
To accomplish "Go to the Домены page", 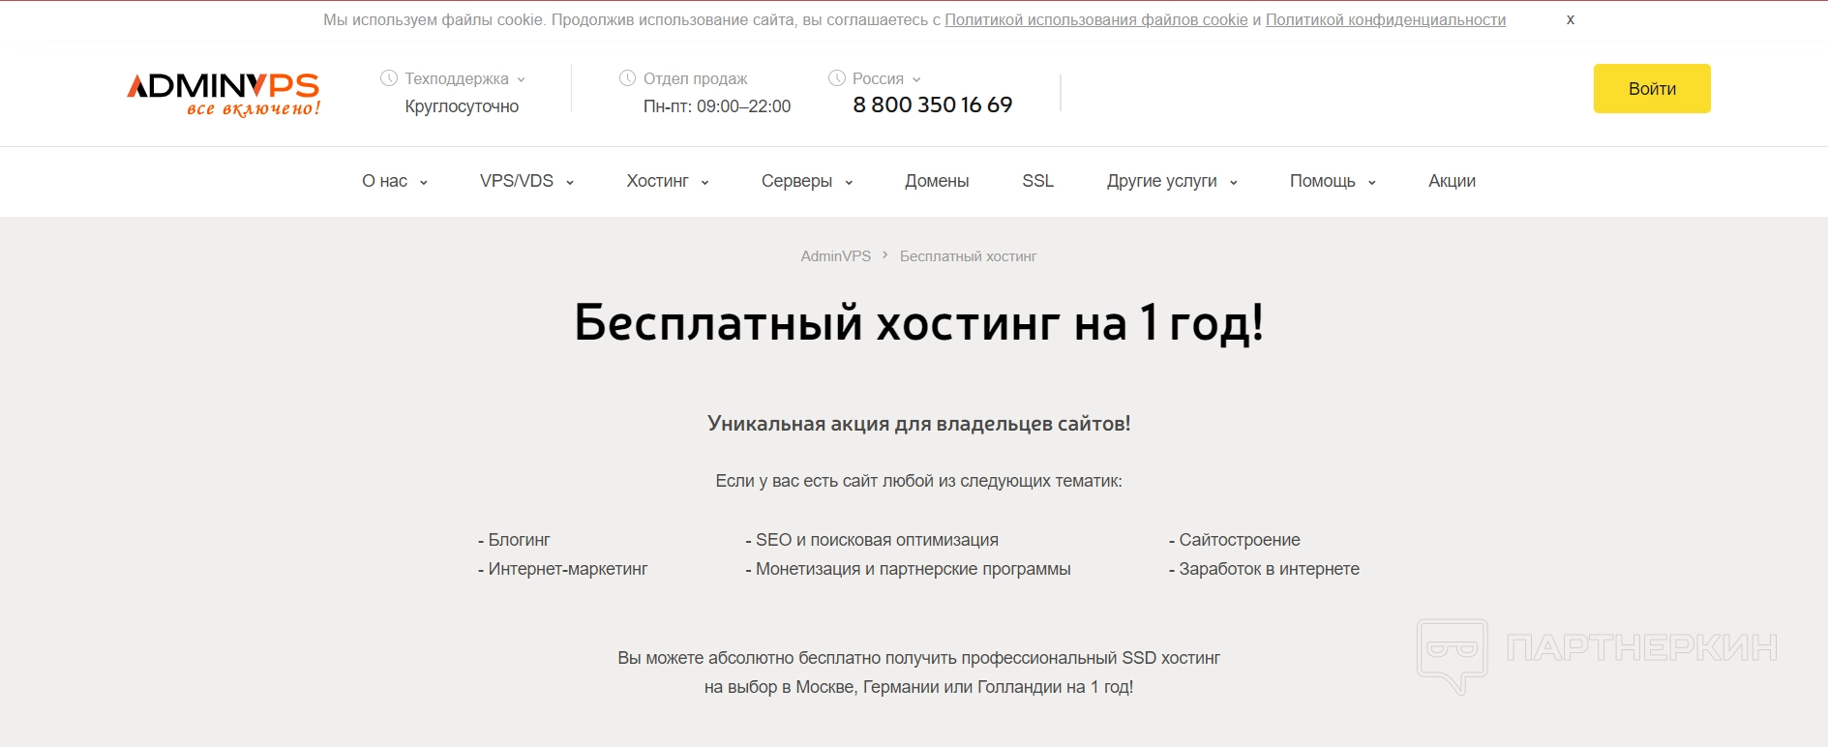I will click(x=937, y=181).
